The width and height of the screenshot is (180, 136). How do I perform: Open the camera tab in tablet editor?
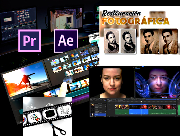(84, 48)
